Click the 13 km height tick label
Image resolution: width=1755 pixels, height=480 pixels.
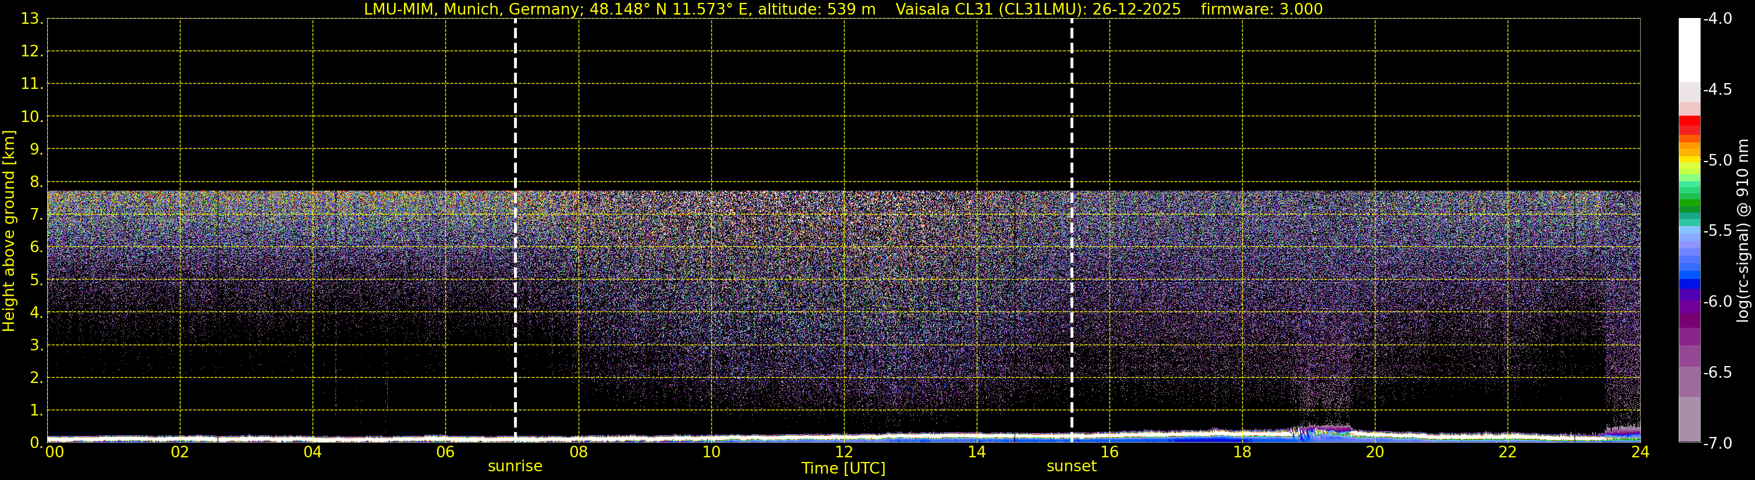(31, 19)
